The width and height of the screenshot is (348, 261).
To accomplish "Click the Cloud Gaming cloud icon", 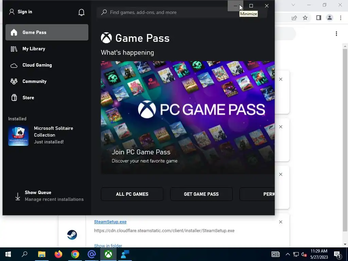I will click(x=14, y=66).
